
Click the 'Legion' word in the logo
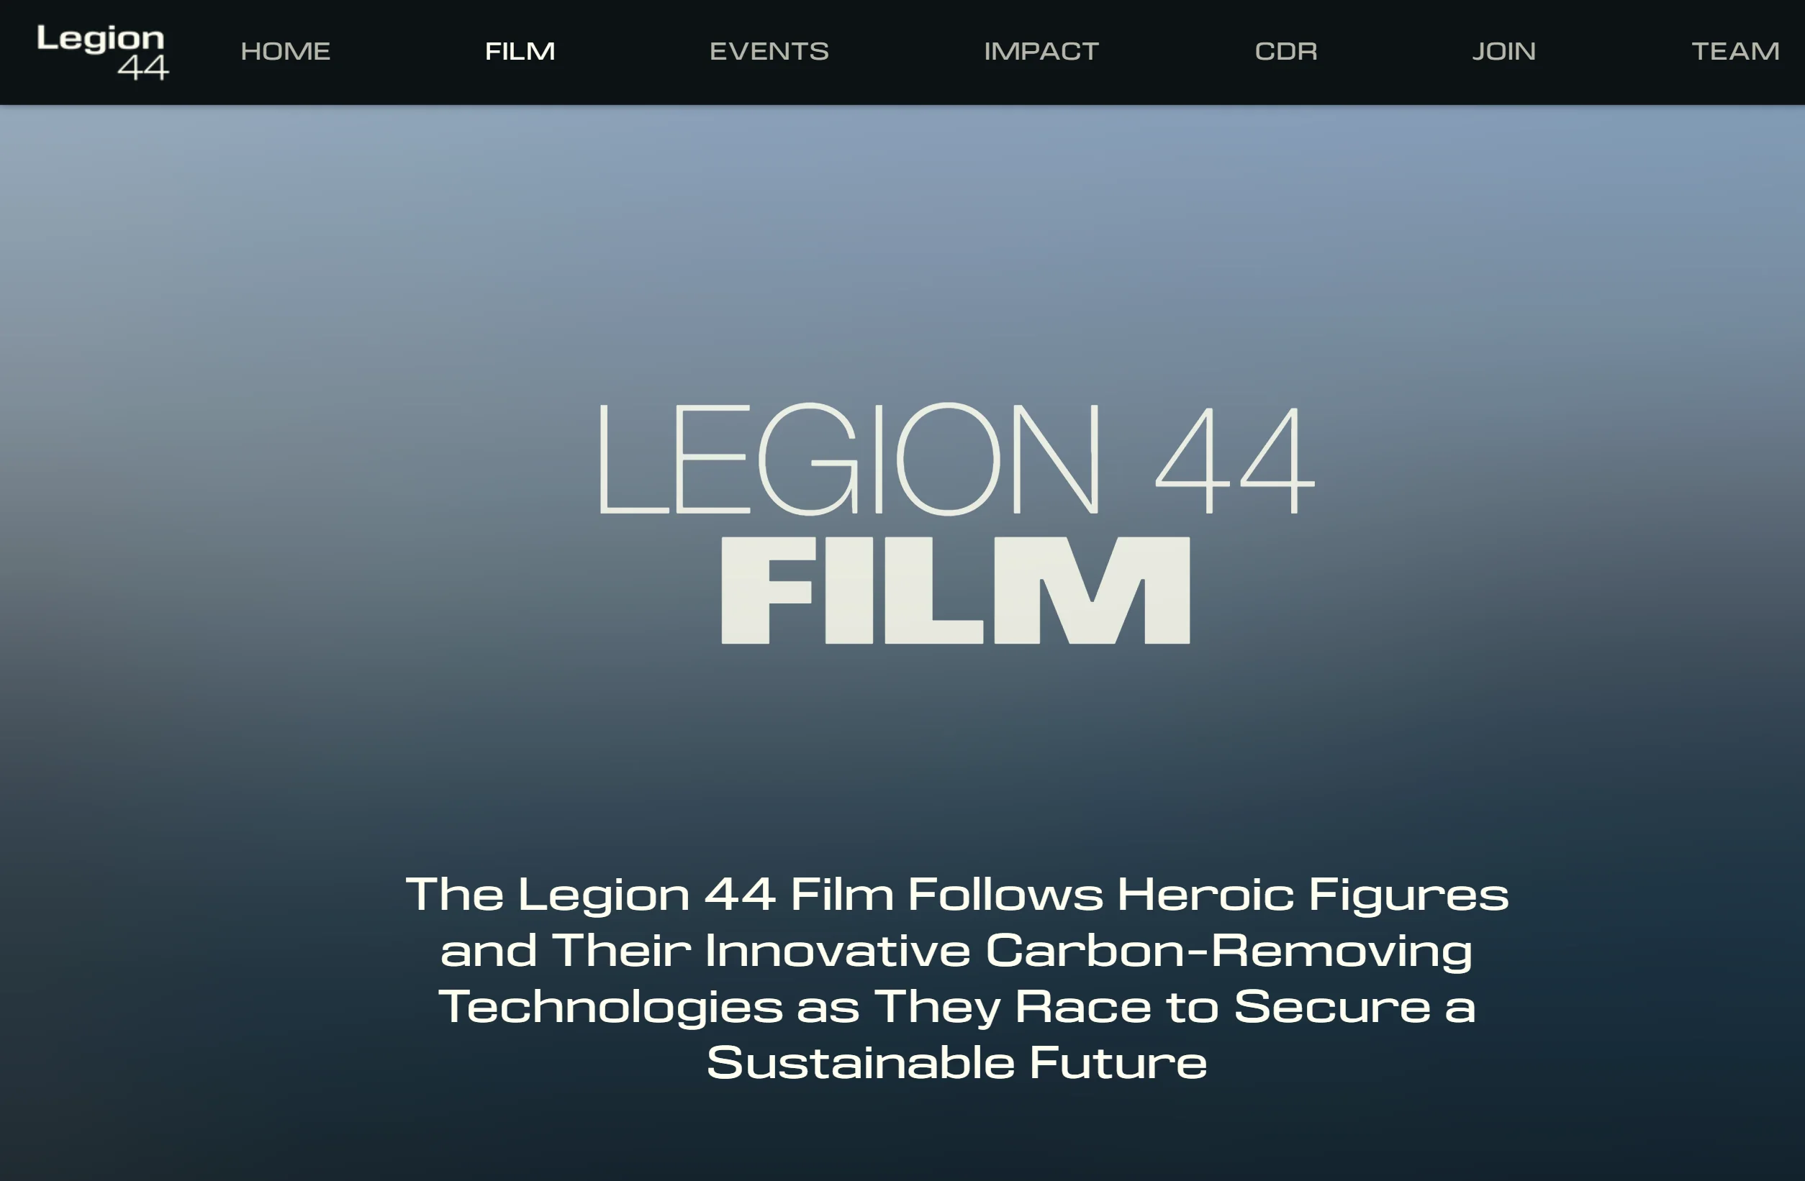(x=100, y=39)
